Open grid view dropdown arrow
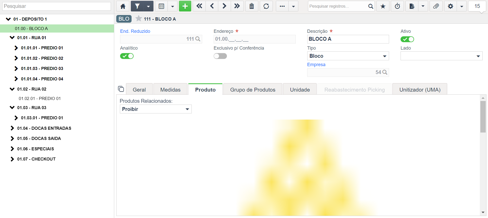Viewport: 488px width, 218px height. (173, 6)
